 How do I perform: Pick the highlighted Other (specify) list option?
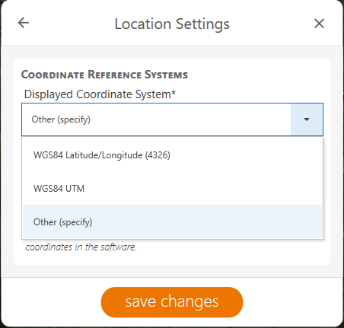[x=172, y=221]
